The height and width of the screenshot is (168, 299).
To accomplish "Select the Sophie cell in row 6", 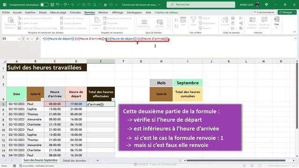I will coord(36,109).
